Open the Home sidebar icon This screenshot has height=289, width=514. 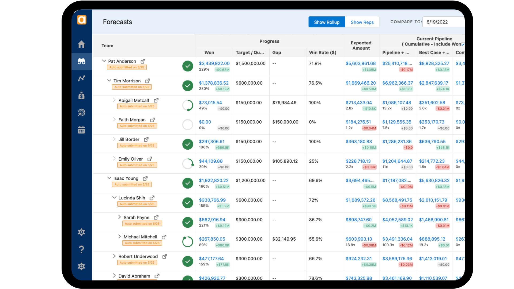(81, 44)
